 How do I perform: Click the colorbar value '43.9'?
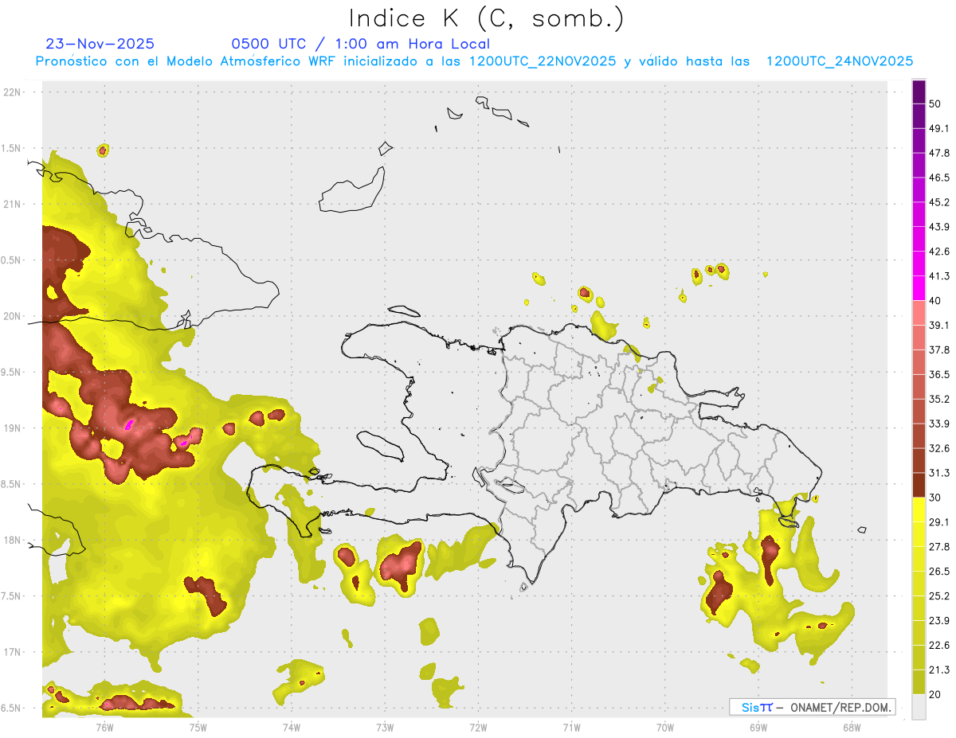pyautogui.click(x=939, y=227)
